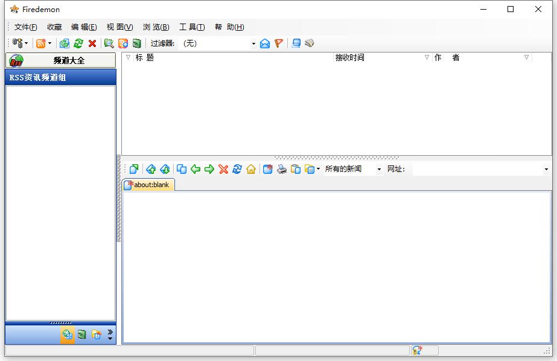
Task: Expand the 网址 address history dropdown arrow
Action: 546,170
